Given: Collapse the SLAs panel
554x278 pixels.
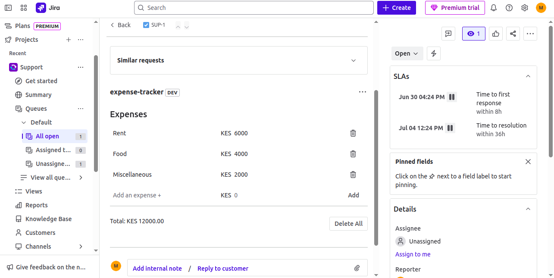Looking at the screenshot, I should click(x=528, y=76).
